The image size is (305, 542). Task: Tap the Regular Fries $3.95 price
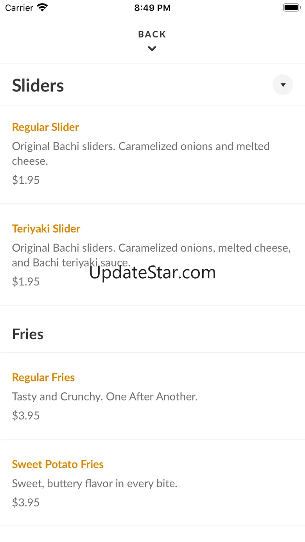point(26,415)
